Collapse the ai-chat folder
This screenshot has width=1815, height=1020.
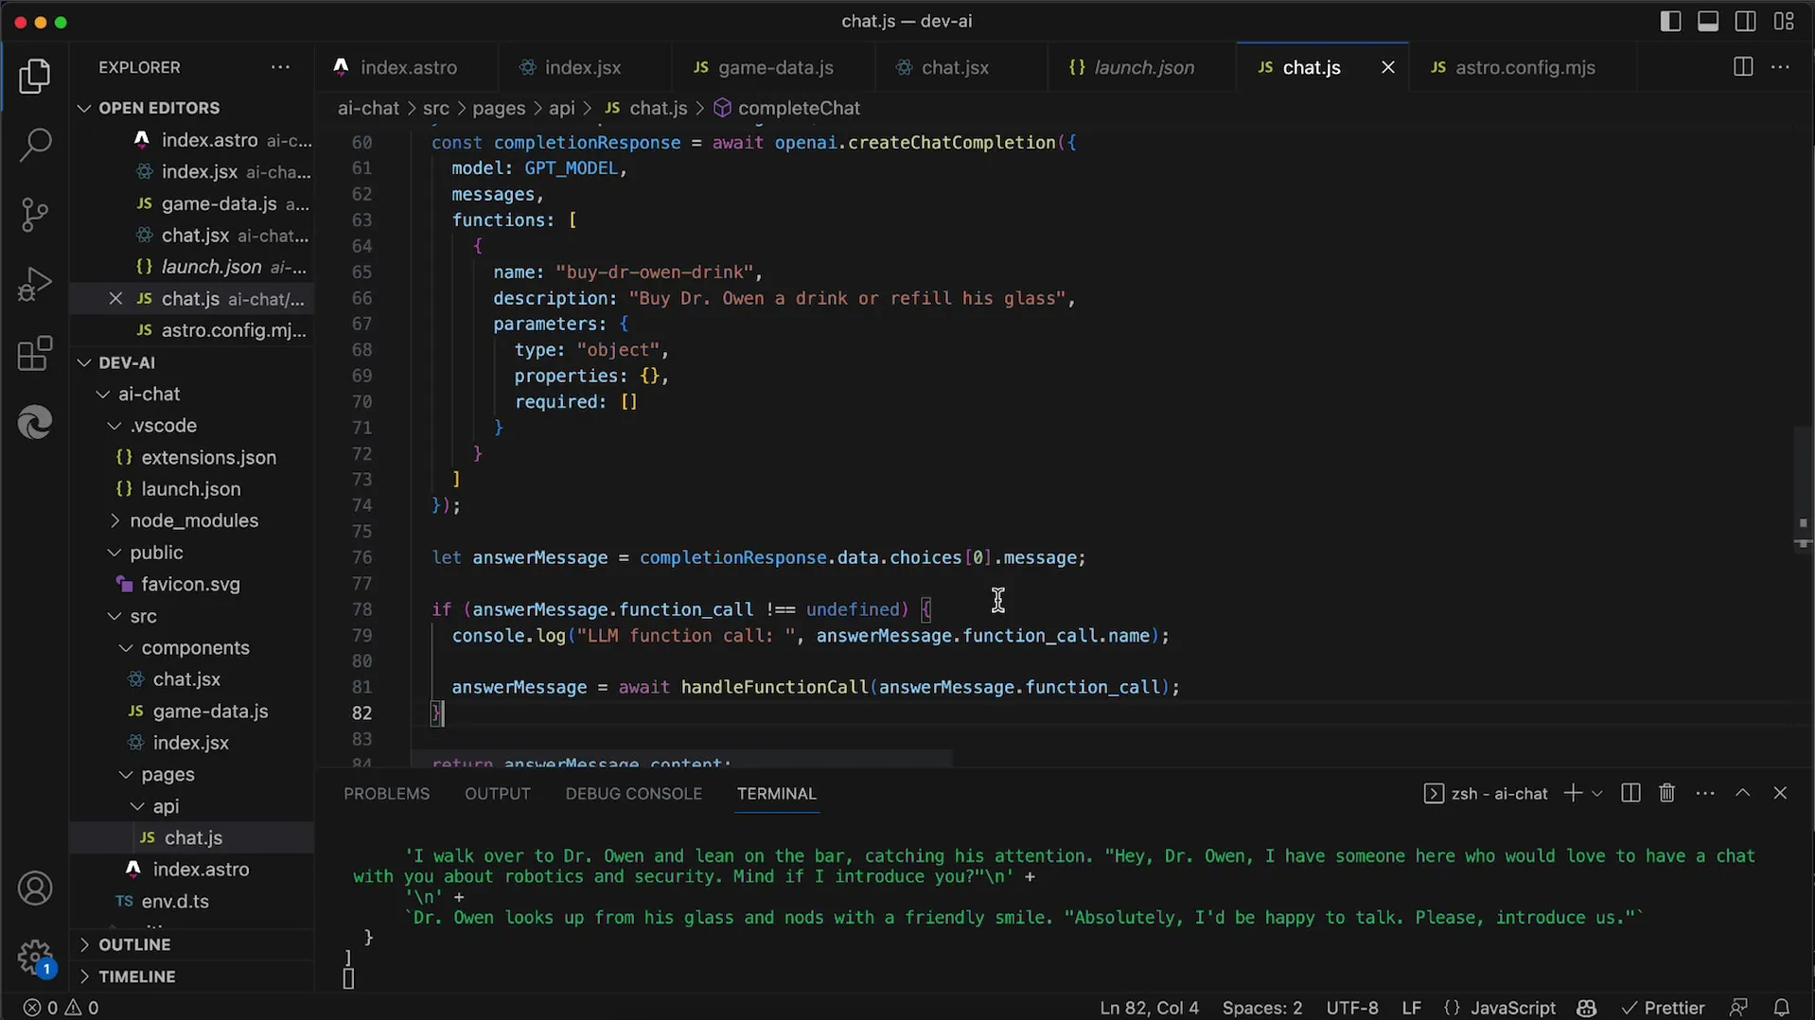149,394
